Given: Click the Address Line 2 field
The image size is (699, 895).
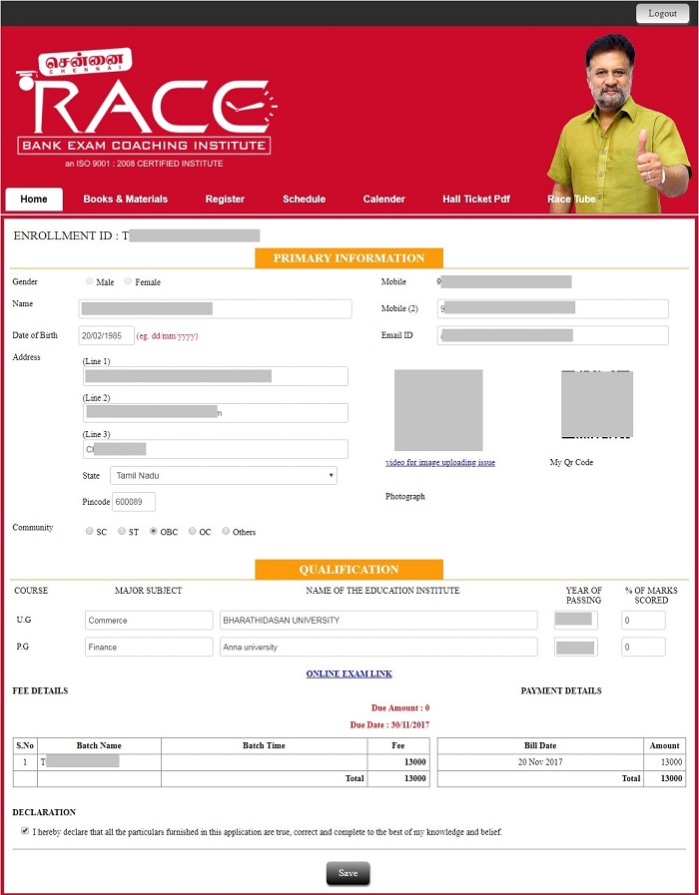Looking at the screenshot, I should 215,413.
